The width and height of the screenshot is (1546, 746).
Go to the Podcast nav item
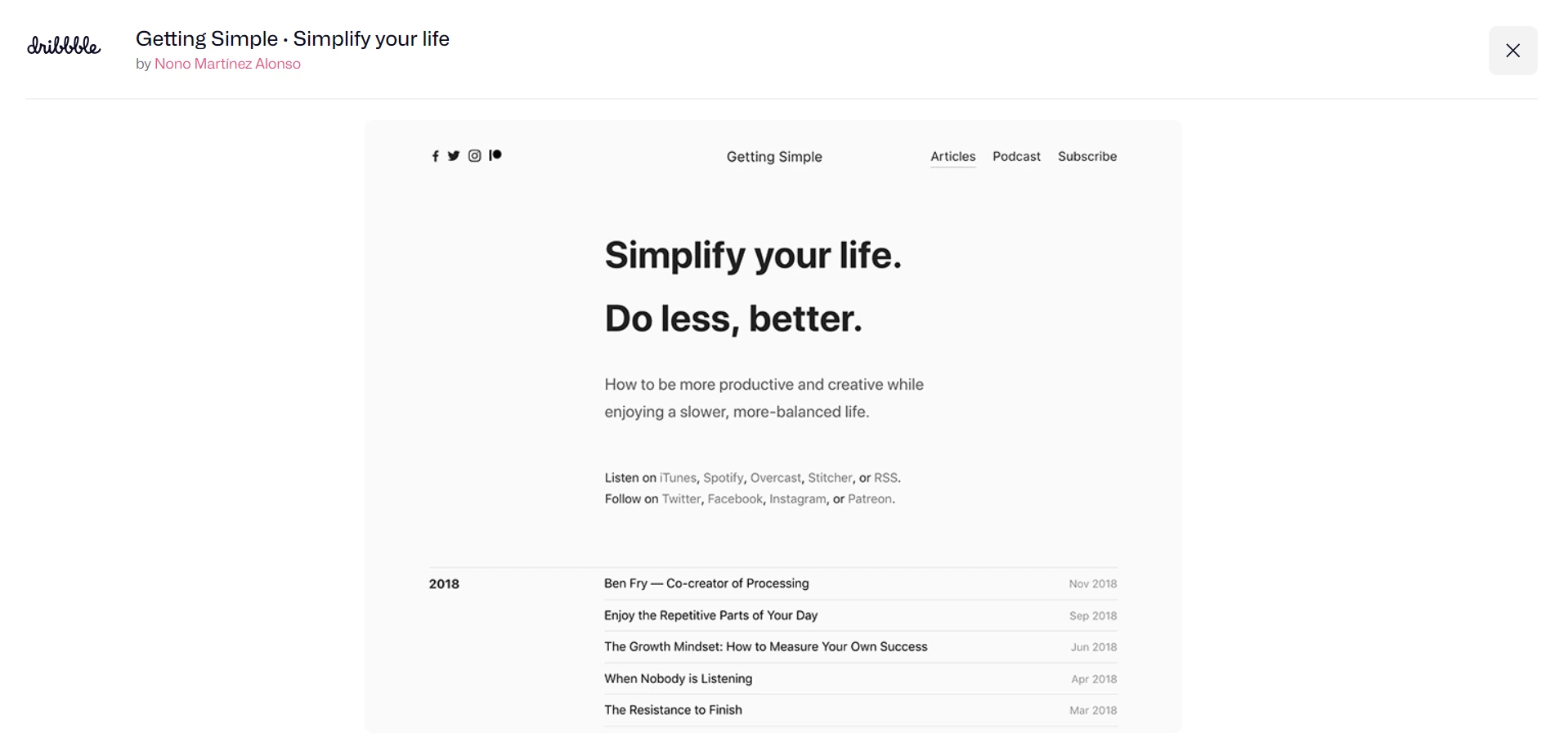tap(1016, 156)
